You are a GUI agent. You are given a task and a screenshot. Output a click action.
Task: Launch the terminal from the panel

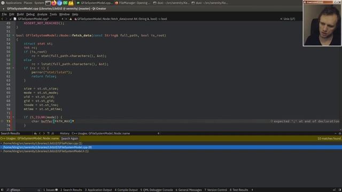[48, 3]
